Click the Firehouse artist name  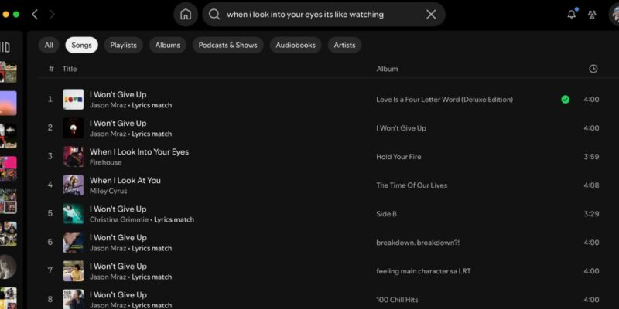click(105, 162)
